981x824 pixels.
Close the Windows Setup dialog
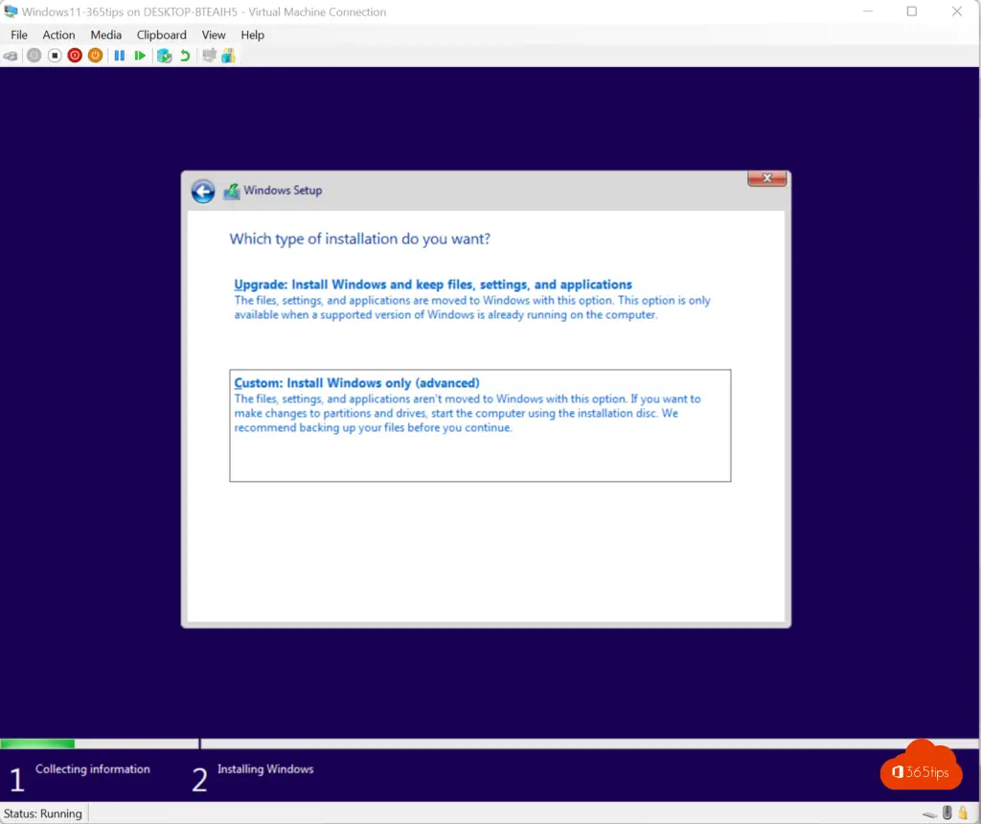click(766, 179)
